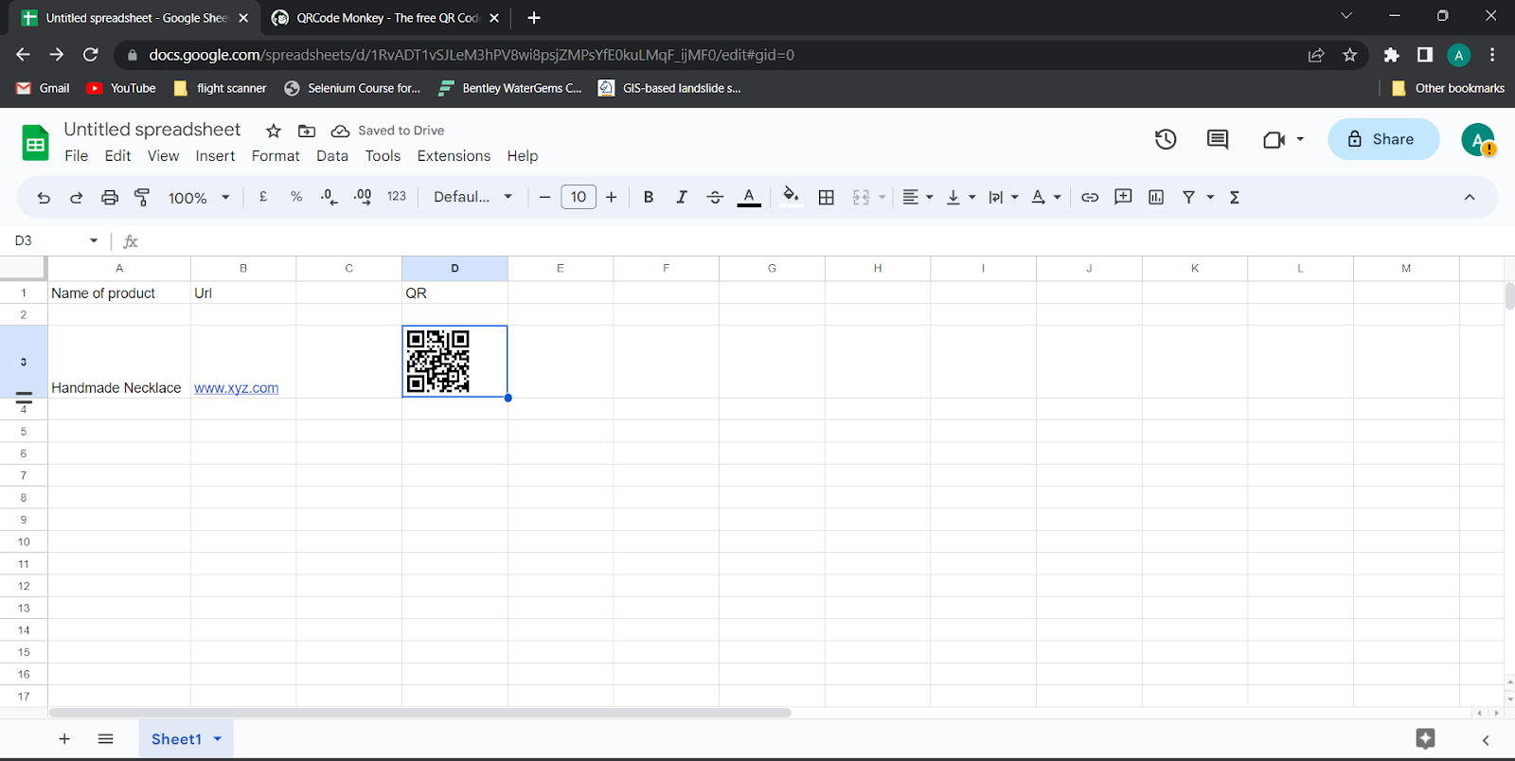Viewport: 1515px width, 761px height.
Task: Reload the page
Action: tap(91, 55)
